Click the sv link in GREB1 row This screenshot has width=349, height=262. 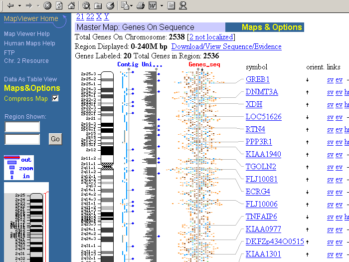pyautogui.click(x=330, y=80)
